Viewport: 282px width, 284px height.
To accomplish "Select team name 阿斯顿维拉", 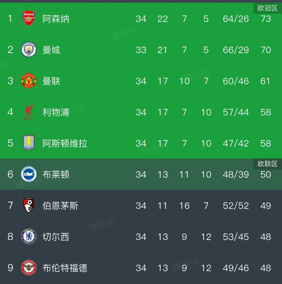I will pyautogui.click(x=65, y=143).
